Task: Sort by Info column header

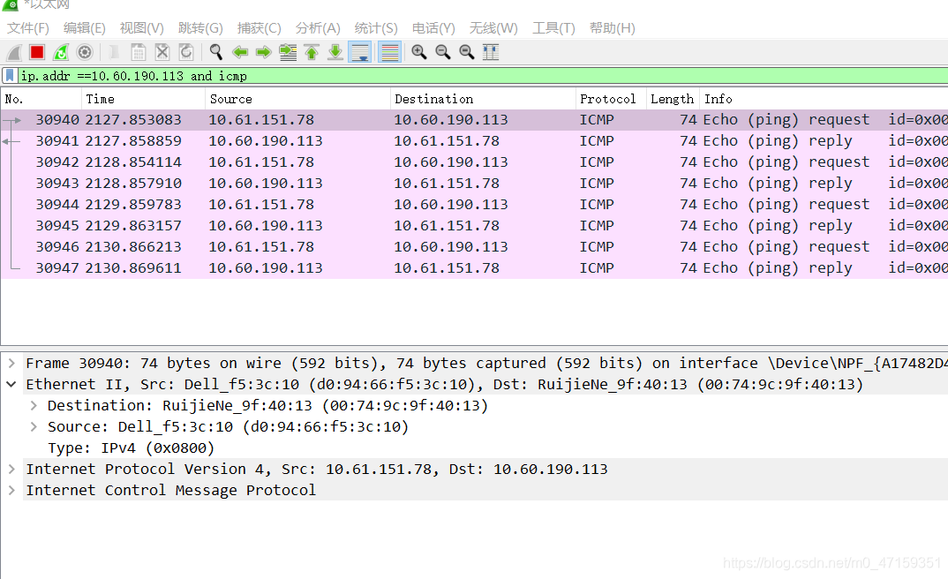Action: [824, 99]
